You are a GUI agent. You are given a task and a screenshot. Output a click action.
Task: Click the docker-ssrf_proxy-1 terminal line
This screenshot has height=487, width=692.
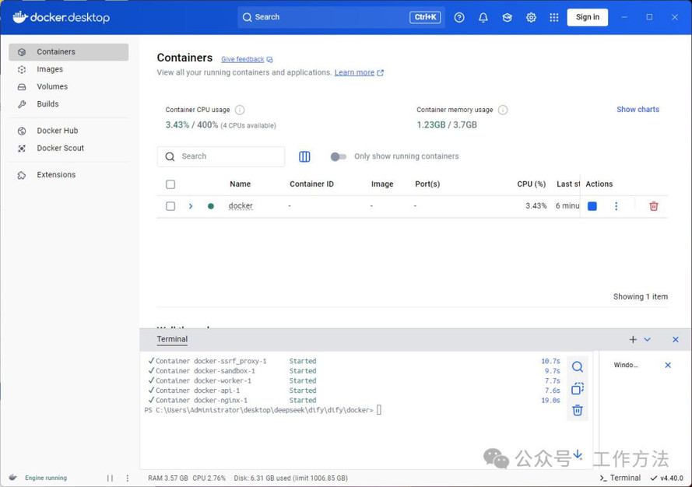coord(354,361)
